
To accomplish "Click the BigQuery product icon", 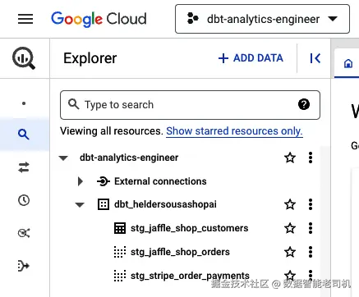I will tap(24, 58).
